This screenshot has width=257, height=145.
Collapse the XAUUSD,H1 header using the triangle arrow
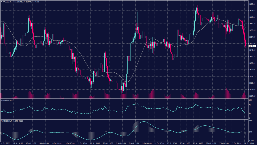[x=2, y=2]
